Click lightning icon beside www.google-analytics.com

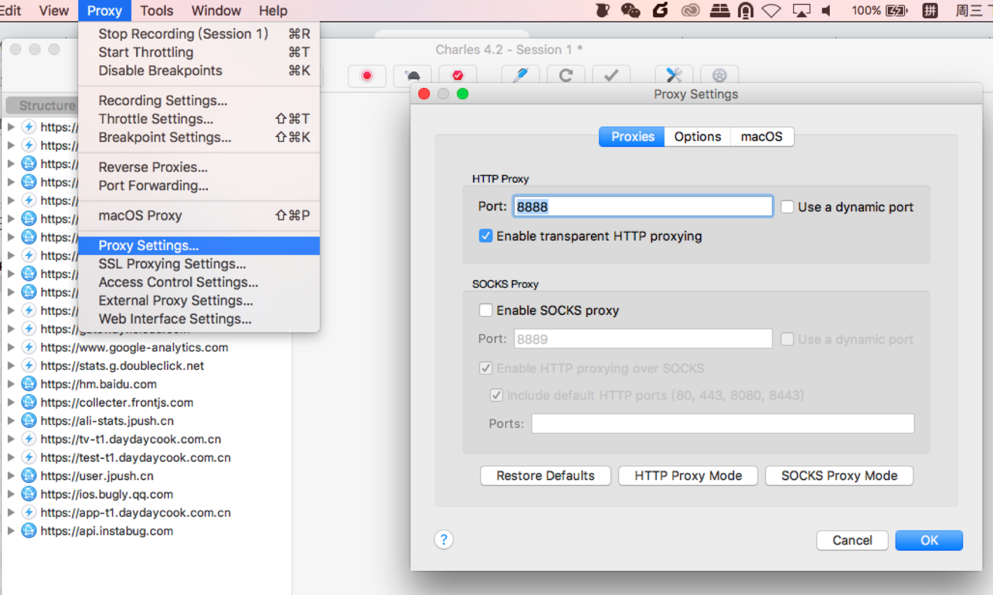(29, 347)
